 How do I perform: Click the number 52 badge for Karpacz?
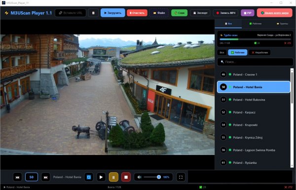click(x=223, y=112)
